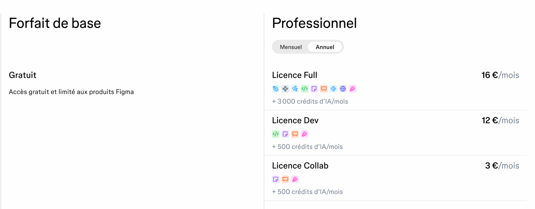Screen dimensions: 535x209
Task: Click the orange Slides icon under Licence Dev
Action: click(x=295, y=134)
